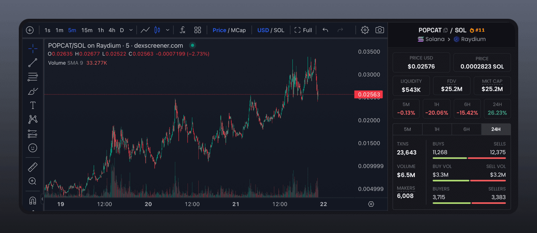The width and height of the screenshot is (537, 233).
Task: Open the 24H stats tab
Action: click(x=496, y=129)
